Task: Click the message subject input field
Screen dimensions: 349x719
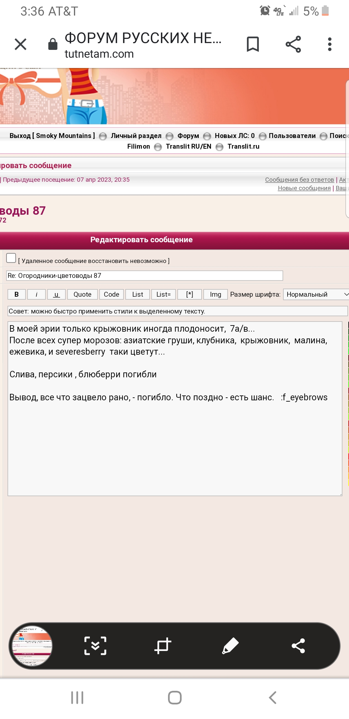Action: [x=144, y=276]
